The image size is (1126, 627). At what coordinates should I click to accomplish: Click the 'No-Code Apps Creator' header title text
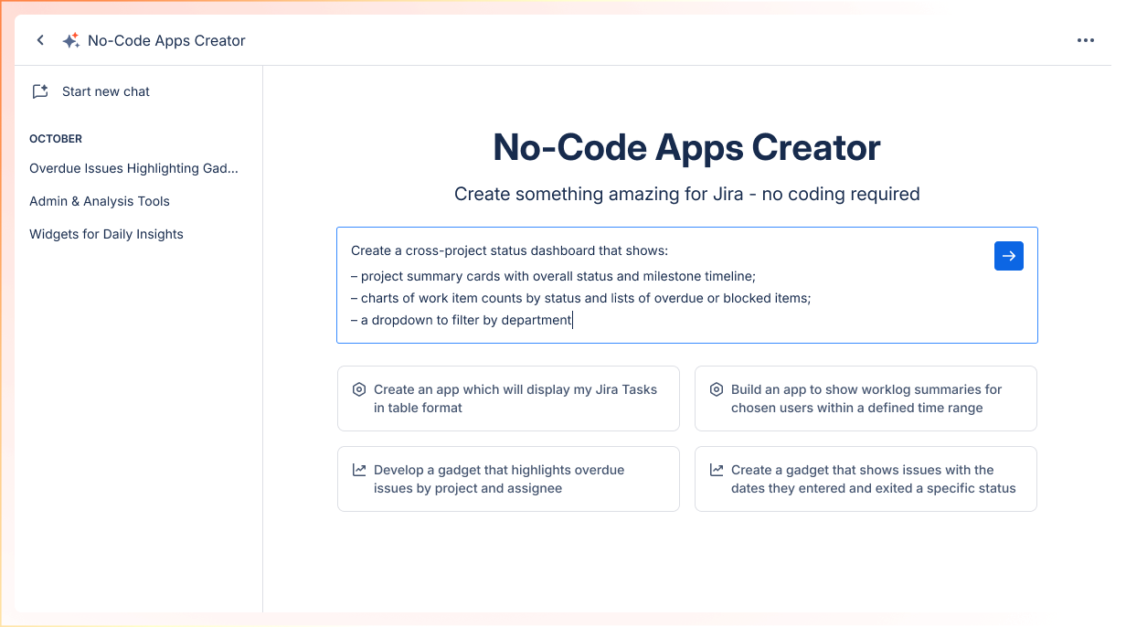point(166,40)
